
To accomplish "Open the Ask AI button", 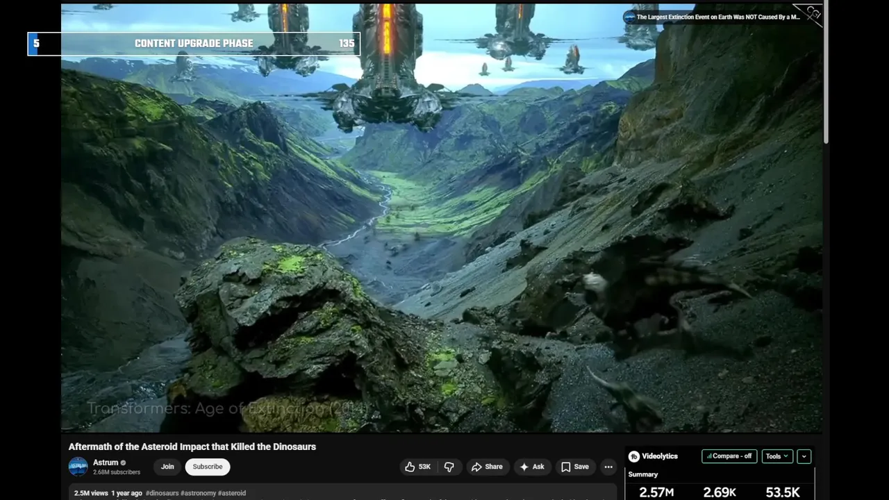I will coord(531,467).
